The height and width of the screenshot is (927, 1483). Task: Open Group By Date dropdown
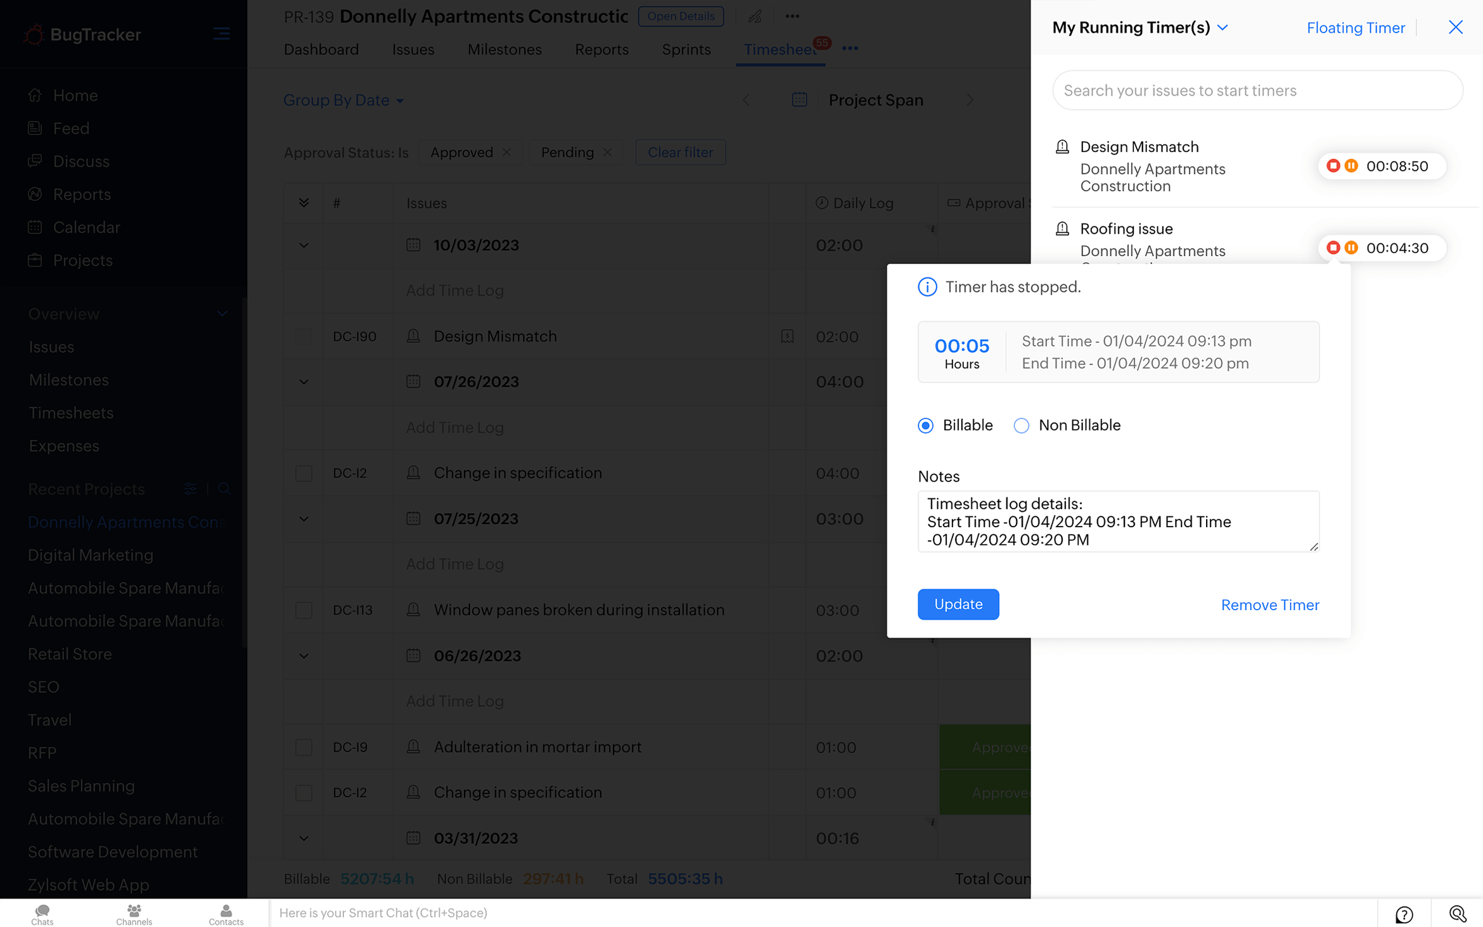coord(343,100)
